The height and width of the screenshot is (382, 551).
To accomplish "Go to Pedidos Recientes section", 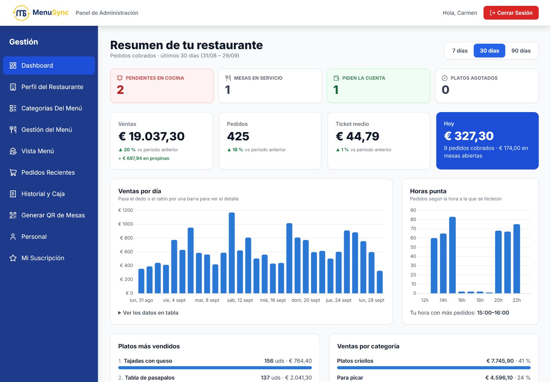I will tap(49, 172).
